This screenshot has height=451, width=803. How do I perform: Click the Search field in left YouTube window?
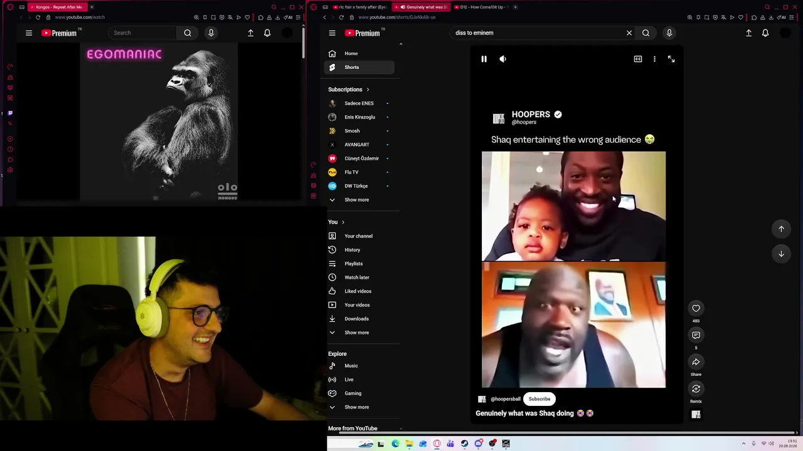pos(143,33)
